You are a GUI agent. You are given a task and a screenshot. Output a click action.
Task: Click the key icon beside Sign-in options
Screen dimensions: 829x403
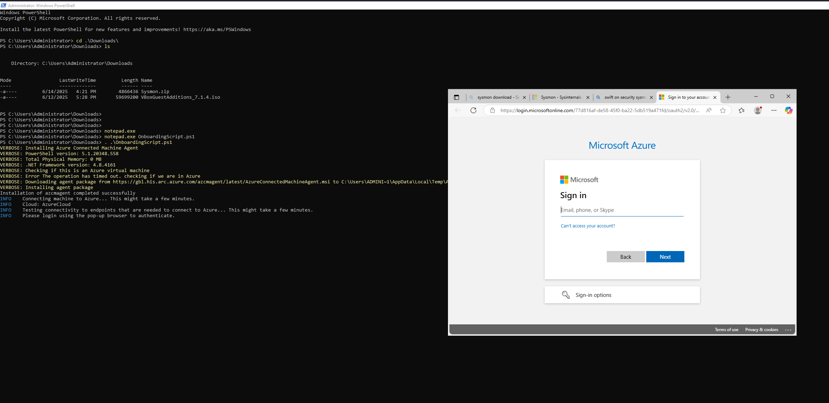point(566,295)
